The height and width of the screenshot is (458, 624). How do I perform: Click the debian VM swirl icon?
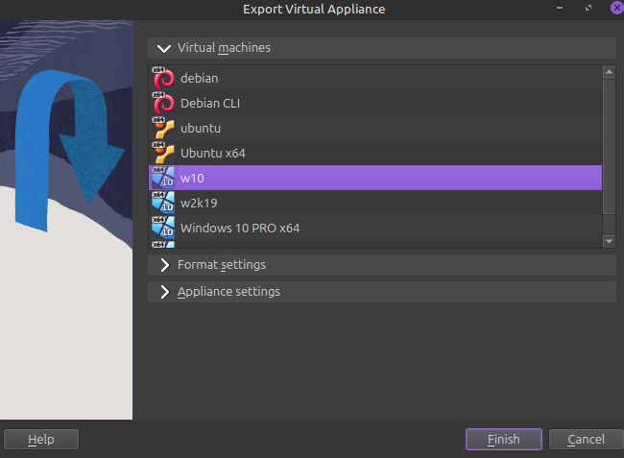(x=163, y=78)
